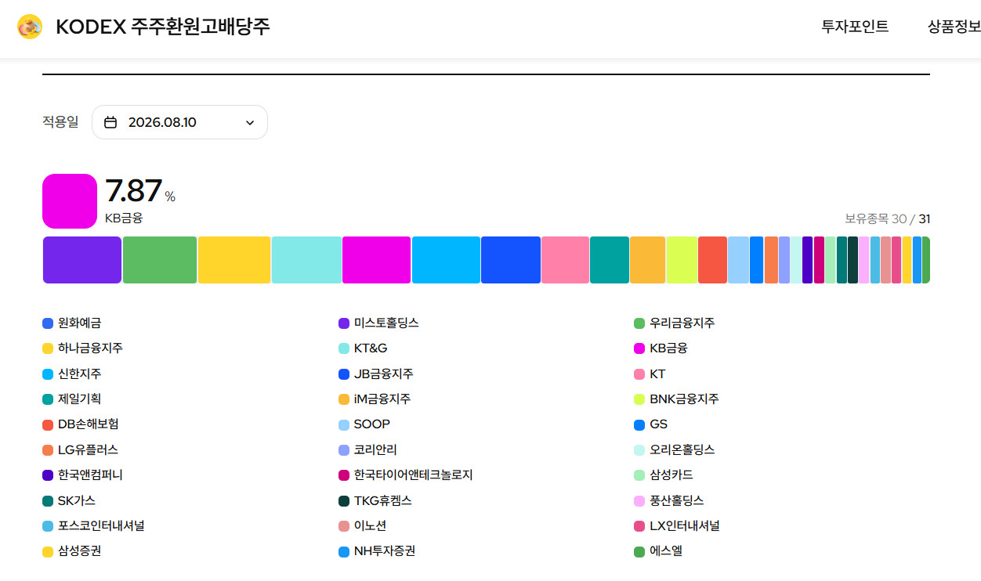The height and width of the screenshot is (581, 981).
Task: Select the lime BNK금융지주 bar segment
Action: [682, 260]
